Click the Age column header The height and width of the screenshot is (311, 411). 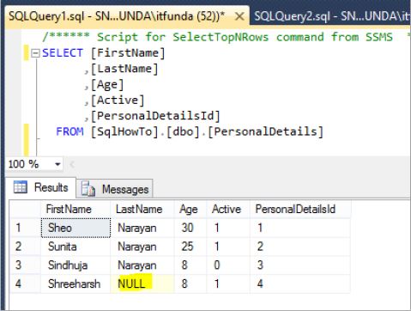point(190,209)
